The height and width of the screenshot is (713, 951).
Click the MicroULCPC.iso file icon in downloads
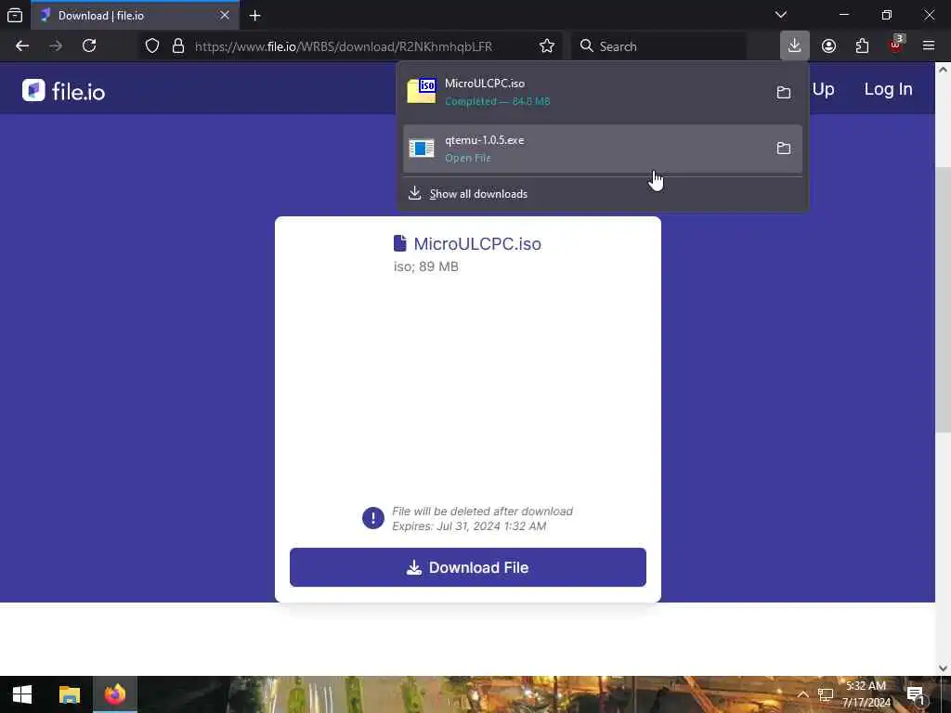422,91
